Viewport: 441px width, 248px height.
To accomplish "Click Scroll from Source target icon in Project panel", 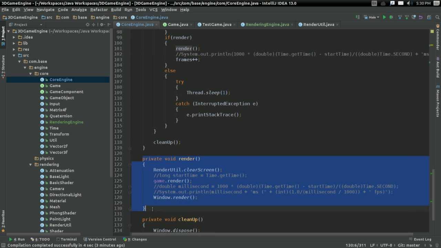I will click(x=88, y=24).
